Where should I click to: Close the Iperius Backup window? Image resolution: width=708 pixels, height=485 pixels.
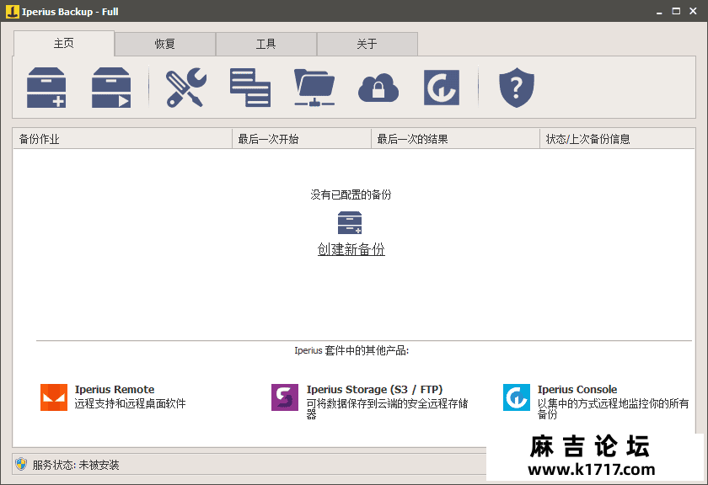(693, 11)
